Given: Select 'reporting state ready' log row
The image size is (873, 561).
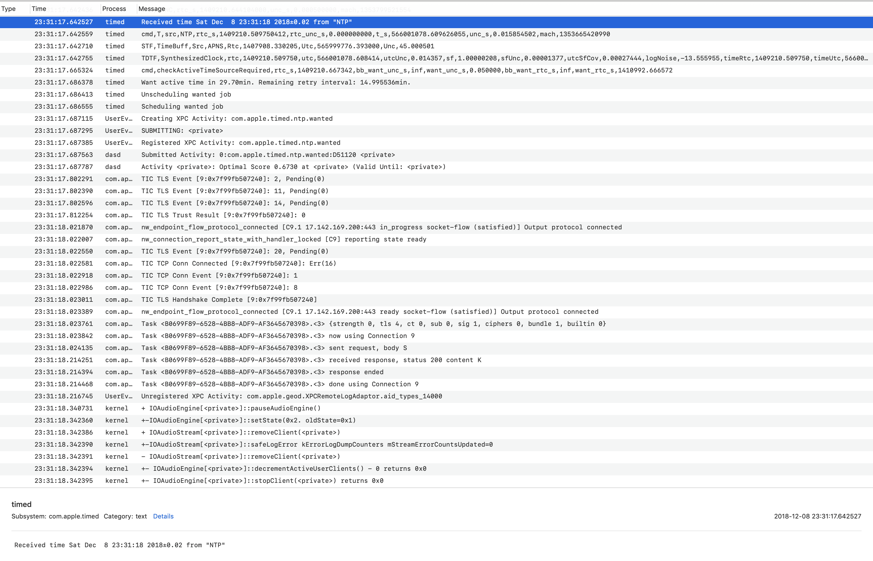Looking at the screenshot, I should click(x=436, y=239).
